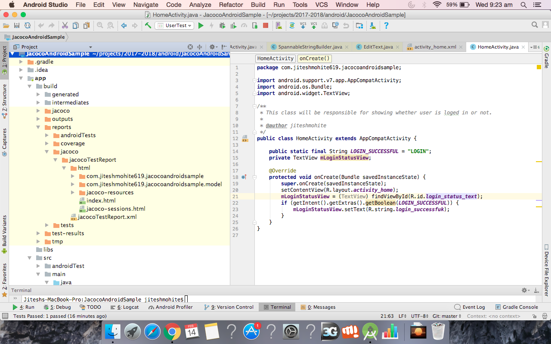Click the Sync Project with Gradle icon
551x344 pixels.
(x=292, y=25)
